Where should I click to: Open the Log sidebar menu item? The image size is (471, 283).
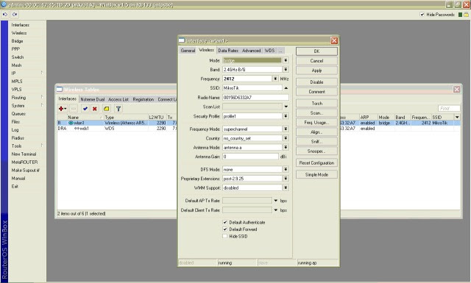pos(15,130)
